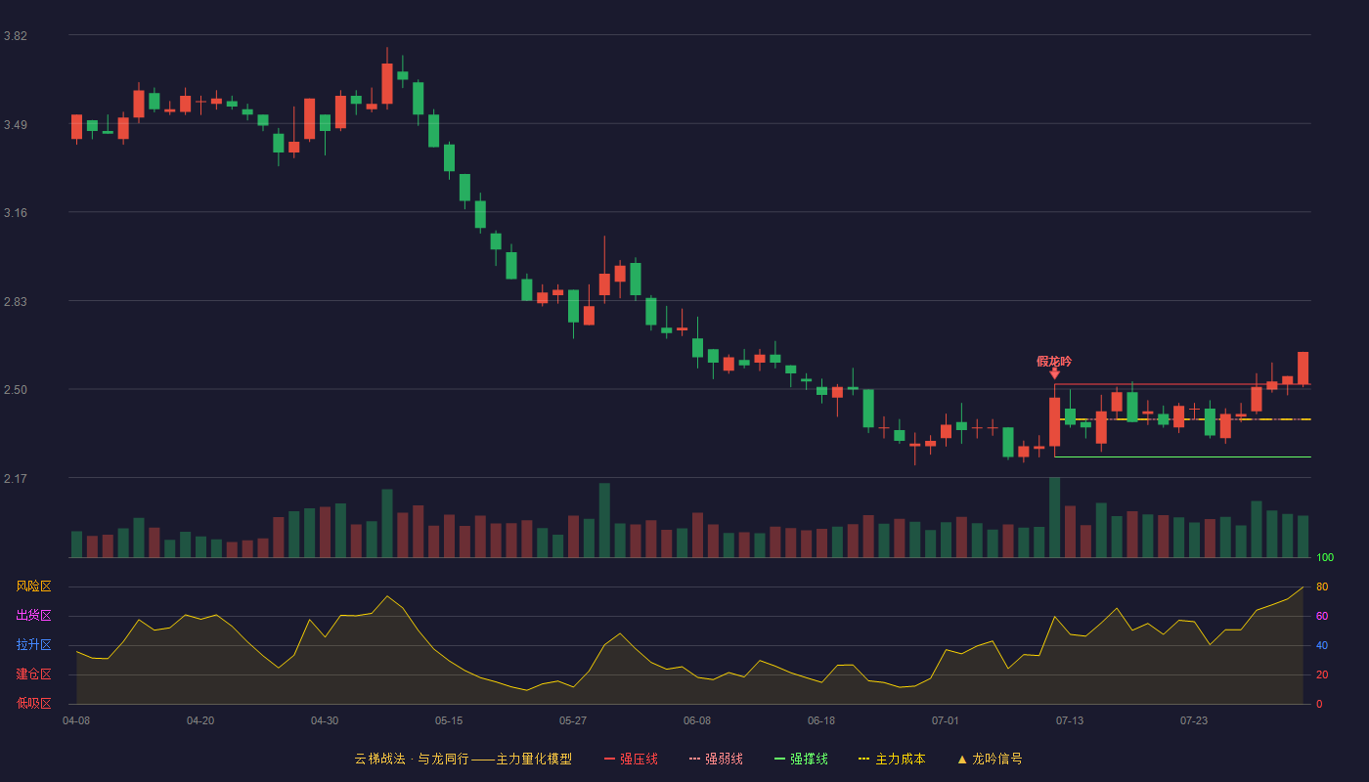The height and width of the screenshot is (782, 1369).
Task: Click the 06-18 date axis label
Action: 821,720
